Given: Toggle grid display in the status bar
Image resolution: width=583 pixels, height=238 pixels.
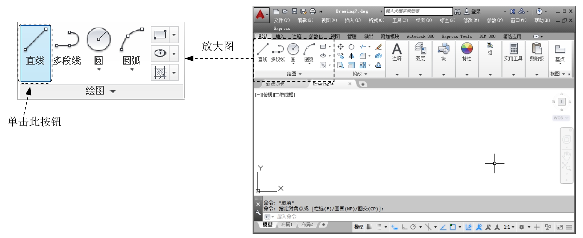Looking at the screenshot, I should (x=369, y=227).
